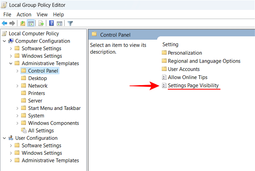255x171 pixels.
Task: Expand the Windows Components tree node
Action: point(17,123)
